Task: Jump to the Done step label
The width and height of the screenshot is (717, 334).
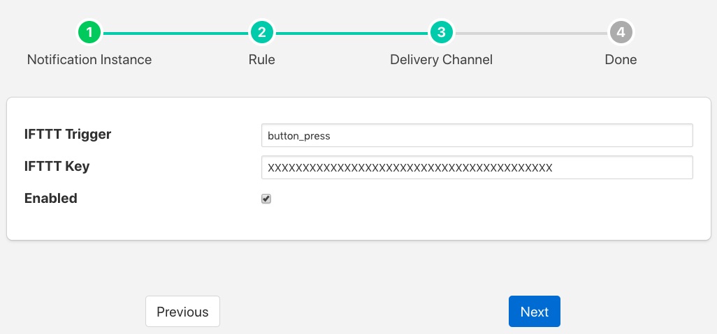Action: pos(621,59)
